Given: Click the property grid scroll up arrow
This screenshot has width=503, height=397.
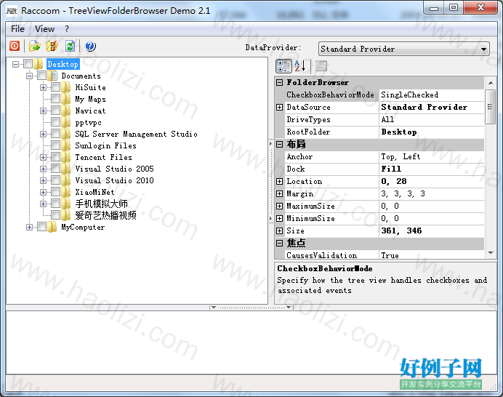Looking at the screenshot, I should (491, 83).
